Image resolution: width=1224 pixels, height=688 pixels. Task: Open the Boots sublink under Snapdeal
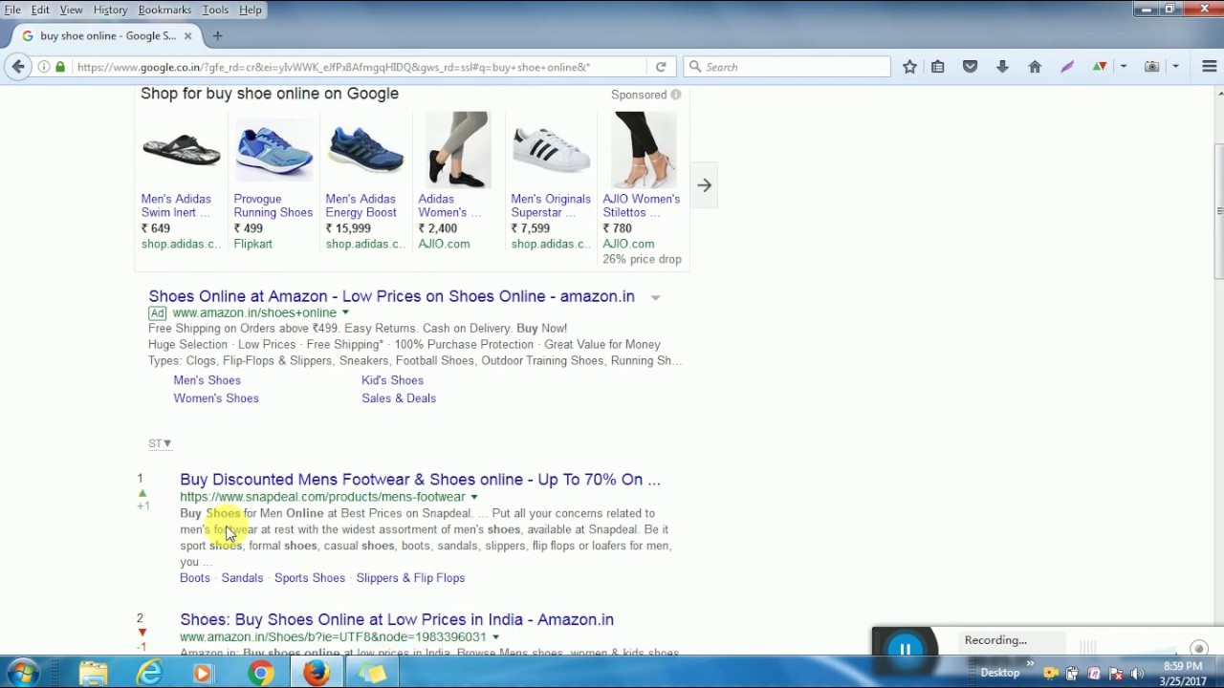click(195, 578)
